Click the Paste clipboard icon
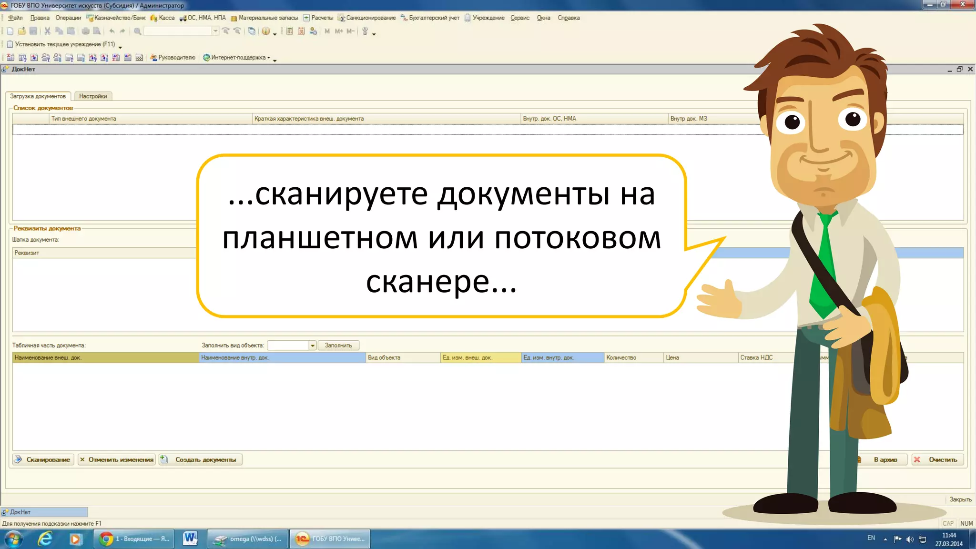The width and height of the screenshot is (976, 549). [x=71, y=31]
